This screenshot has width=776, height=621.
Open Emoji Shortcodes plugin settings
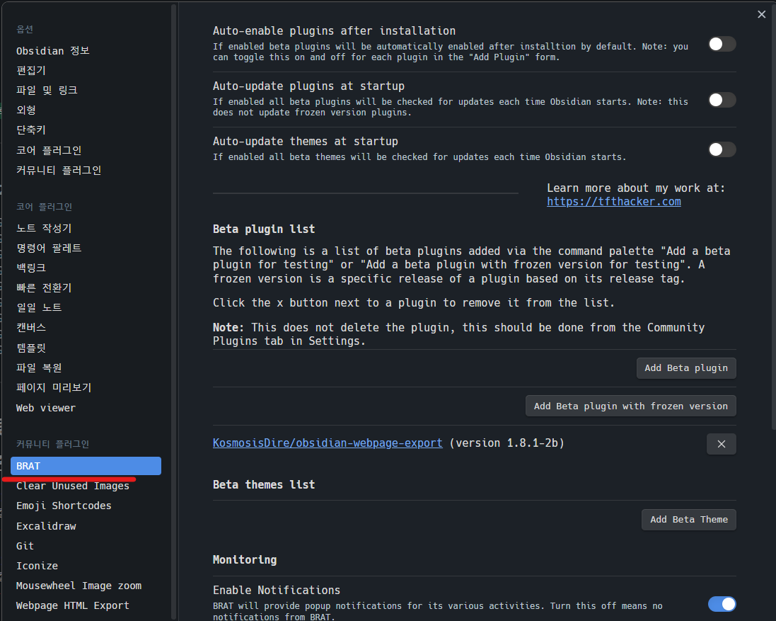click(86, 506)
